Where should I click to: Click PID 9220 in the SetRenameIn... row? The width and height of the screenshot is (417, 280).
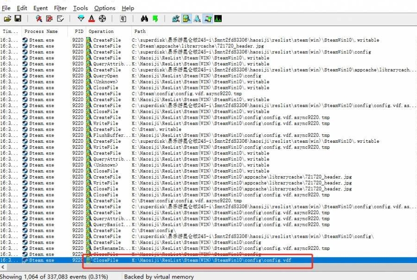tap(77, 248)
